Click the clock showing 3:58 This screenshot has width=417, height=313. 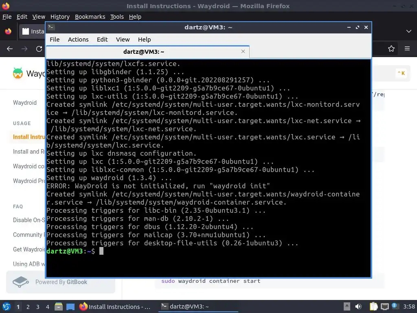tap(409, 306)
